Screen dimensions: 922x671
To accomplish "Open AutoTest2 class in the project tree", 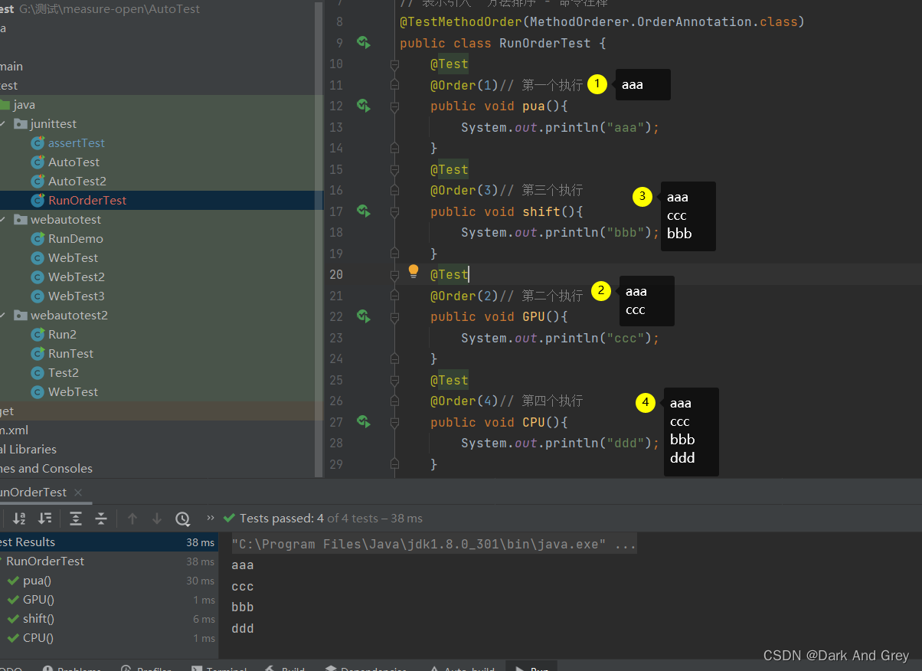I will pos(77,182).
